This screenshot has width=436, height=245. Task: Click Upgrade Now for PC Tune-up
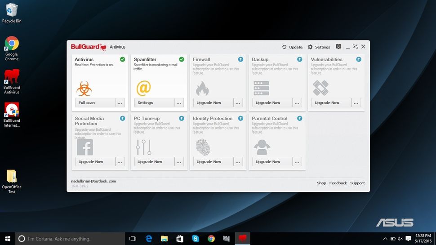click(x=154, y=161)
